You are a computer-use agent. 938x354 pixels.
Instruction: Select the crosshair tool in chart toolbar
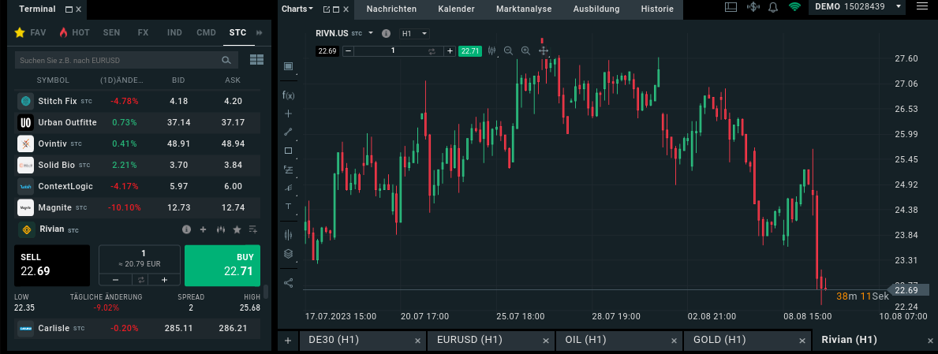288,114
